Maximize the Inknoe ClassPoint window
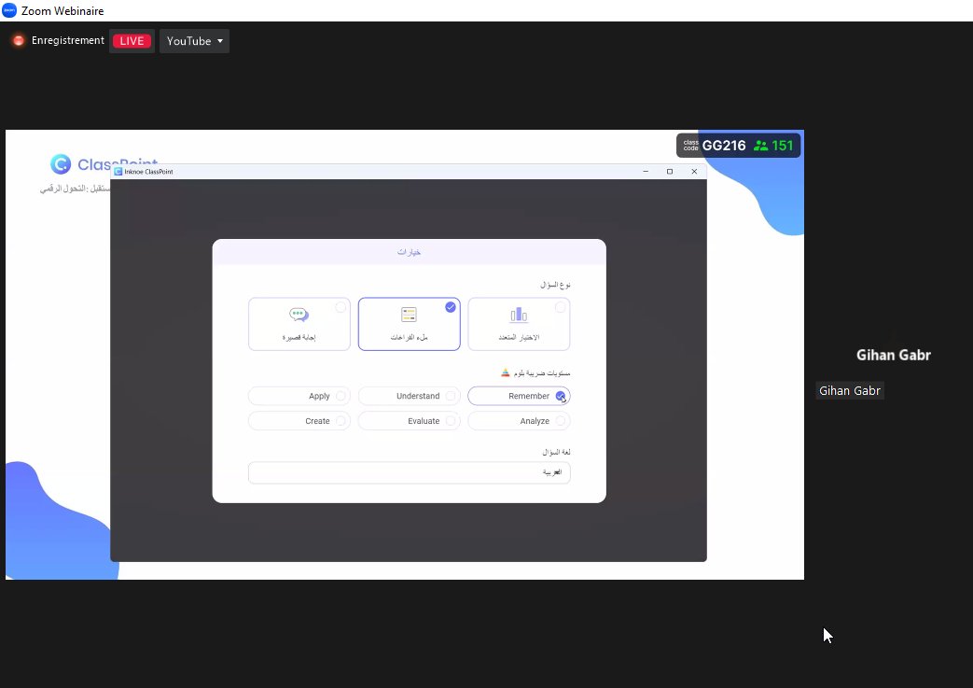 click(670, 172)
